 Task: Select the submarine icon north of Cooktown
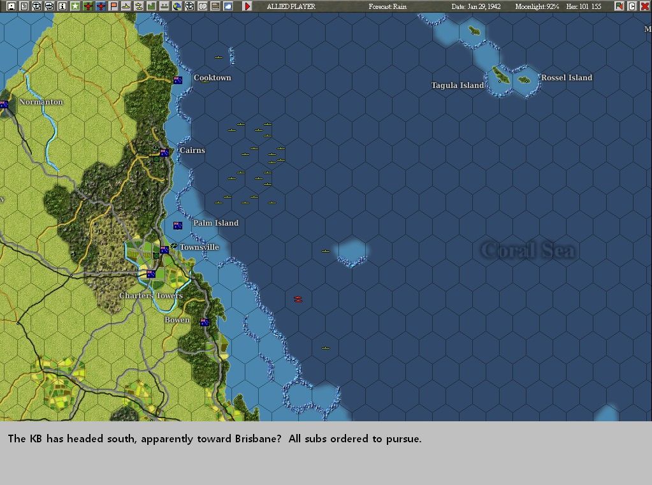[219, 57]
